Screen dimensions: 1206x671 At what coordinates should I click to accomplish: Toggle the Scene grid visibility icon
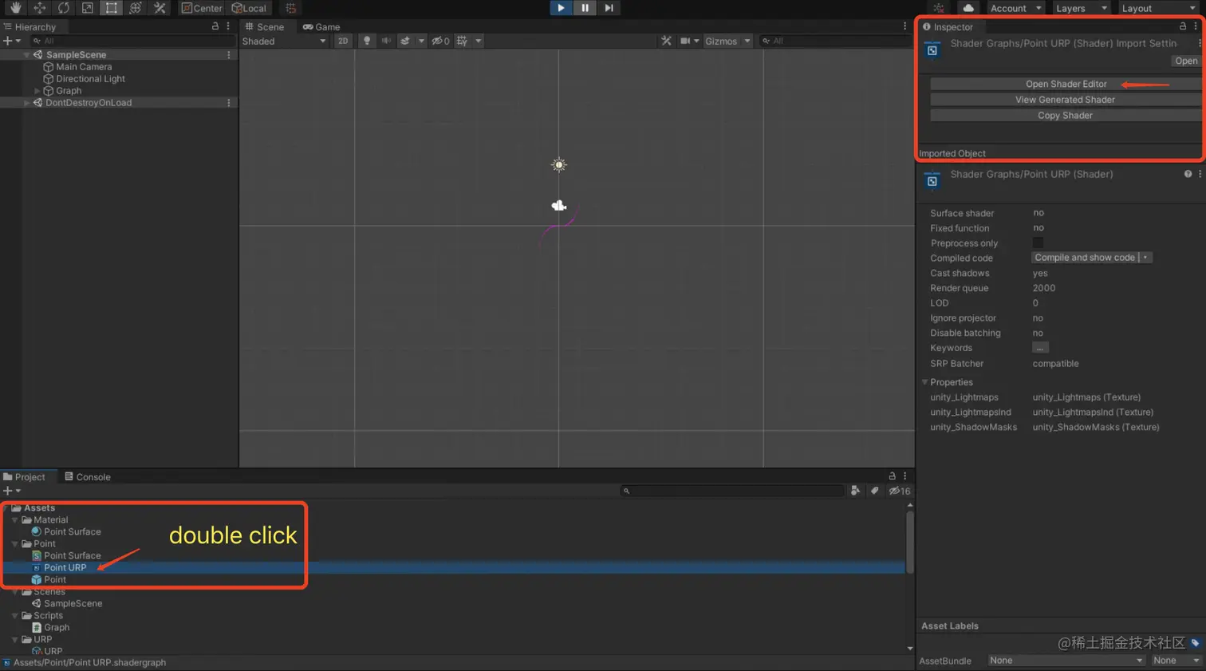click(462, 41)
